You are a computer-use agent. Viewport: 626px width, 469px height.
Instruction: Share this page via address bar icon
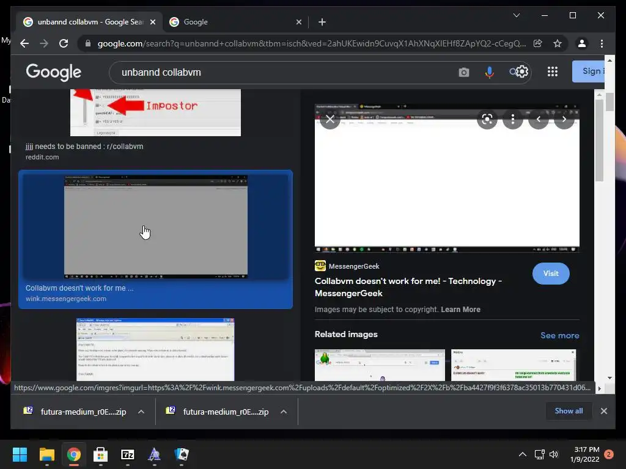point(538,43)
